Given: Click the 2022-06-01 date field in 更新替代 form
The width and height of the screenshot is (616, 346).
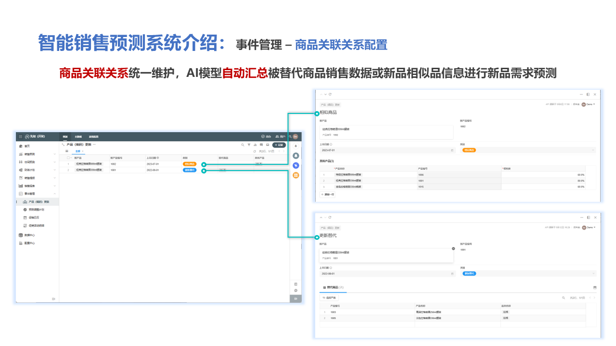Looking at the screenshot, I should (385, 273).
